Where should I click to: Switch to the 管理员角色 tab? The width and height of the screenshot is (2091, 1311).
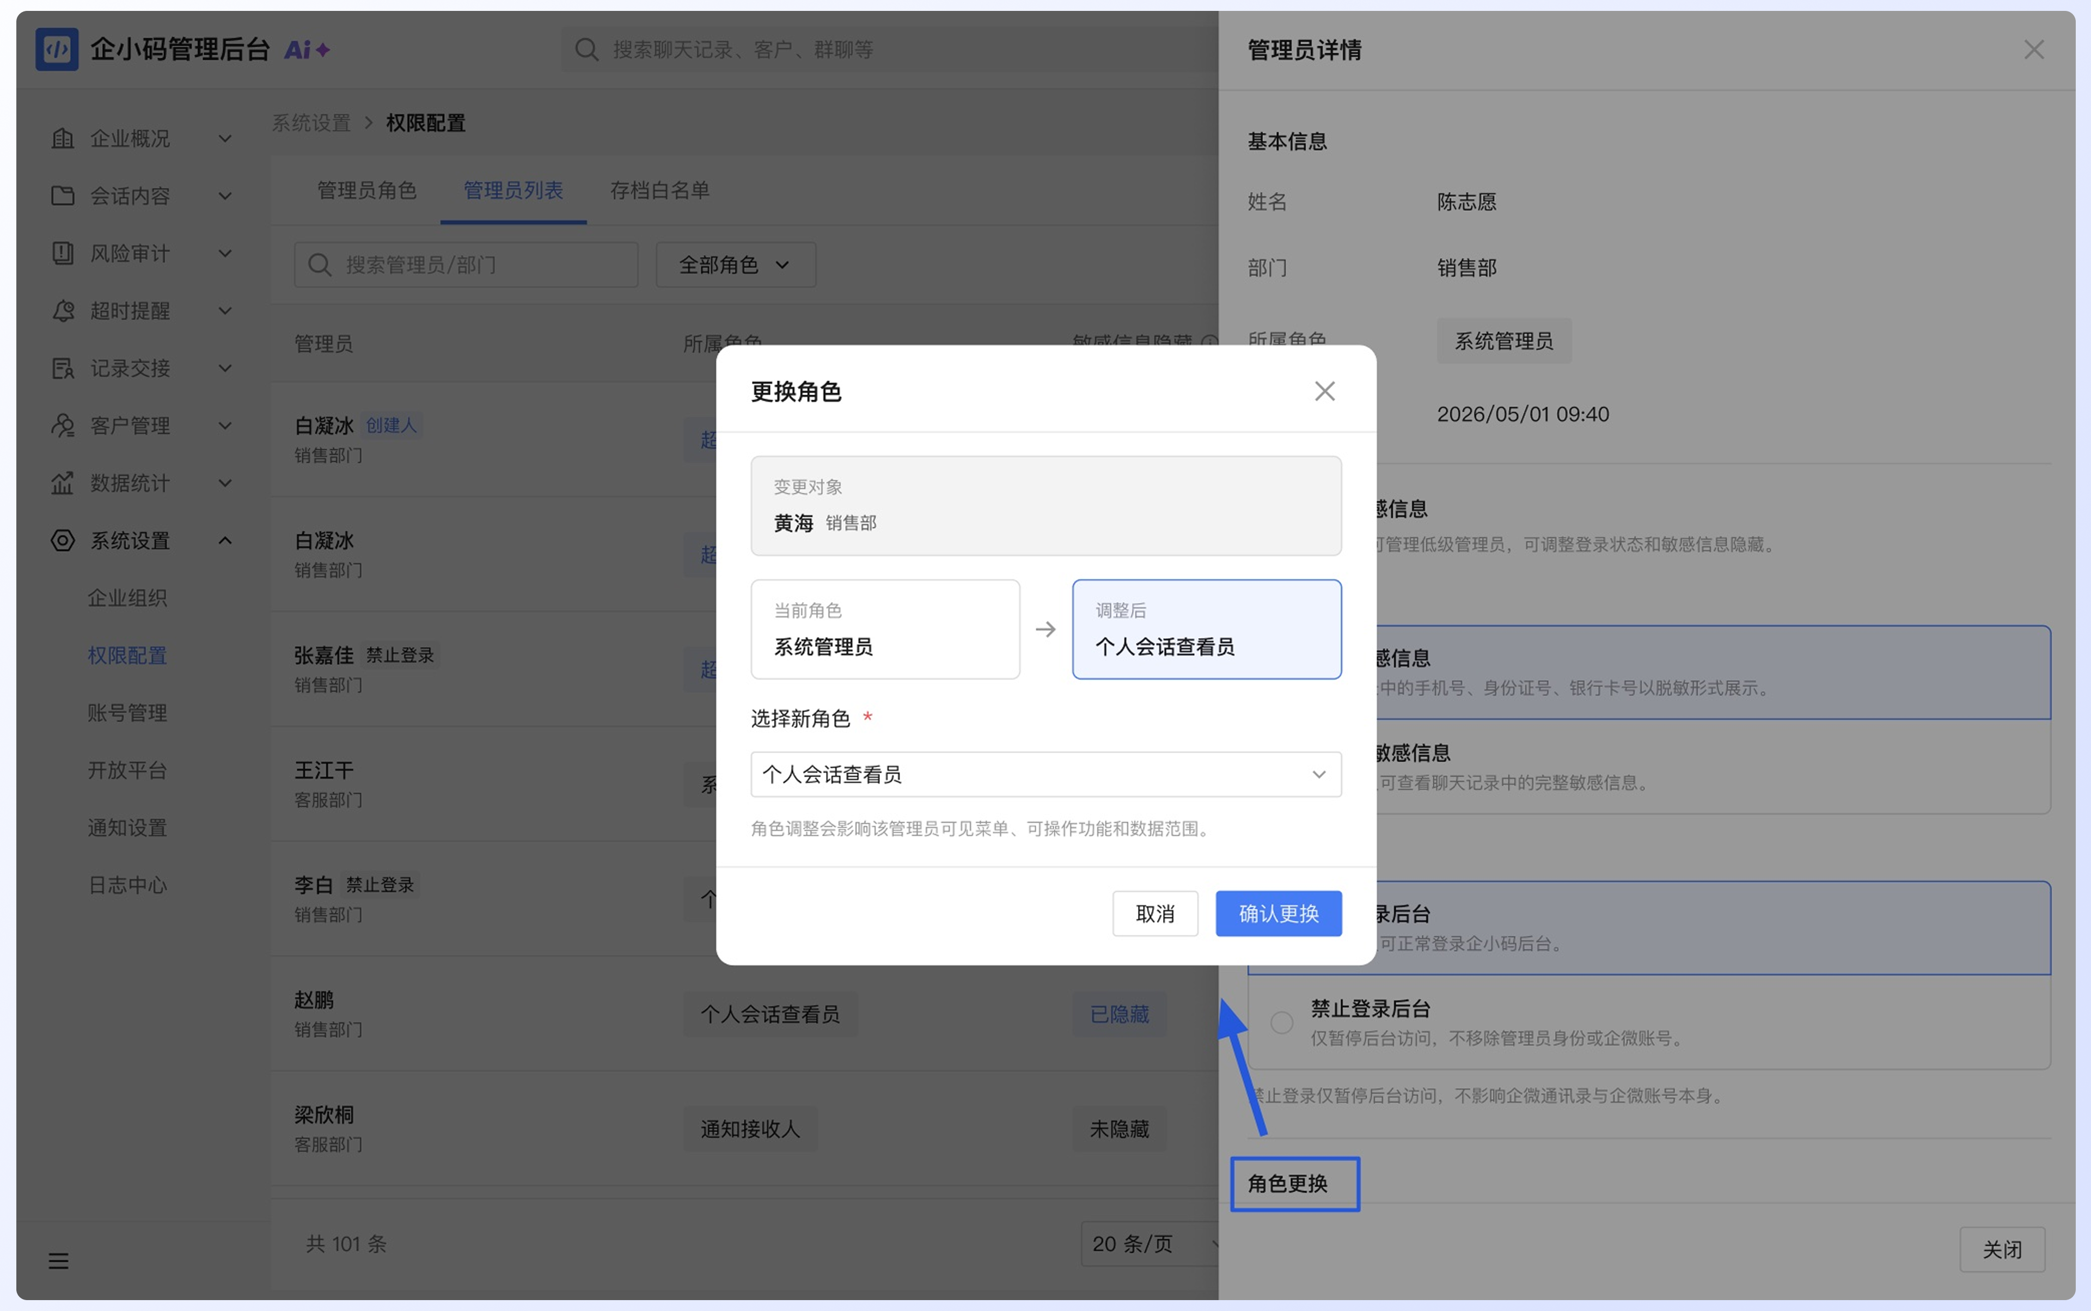(367, 190)
